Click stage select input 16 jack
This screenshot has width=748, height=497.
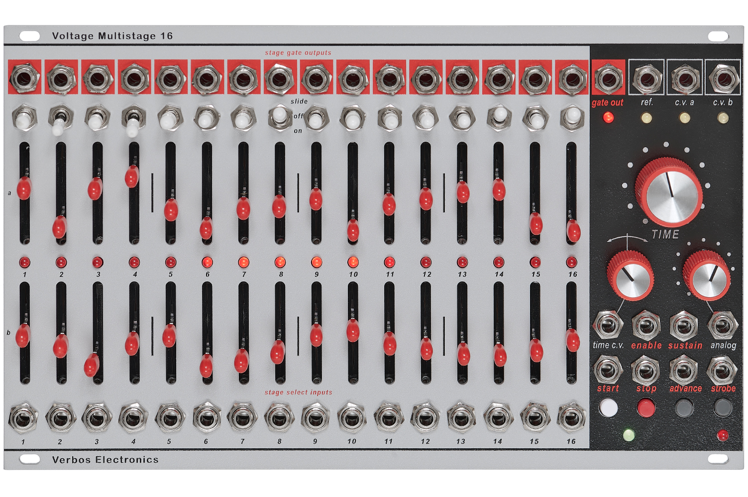[x=571, y=417]
